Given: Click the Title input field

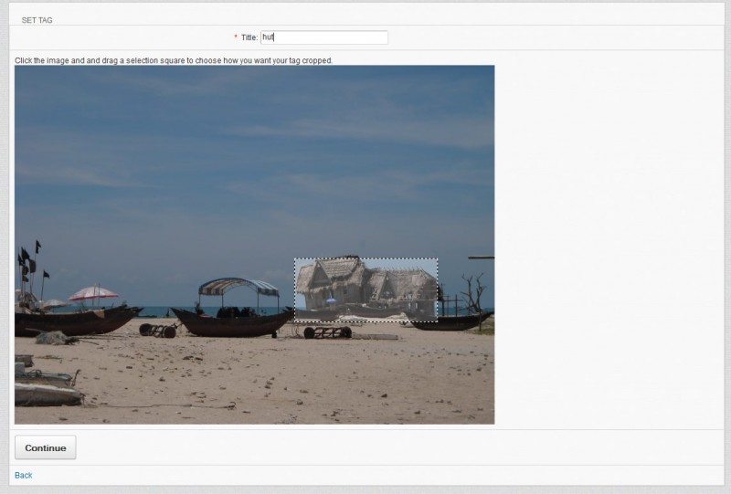Looking at the screenshot, I should (324, 37).
